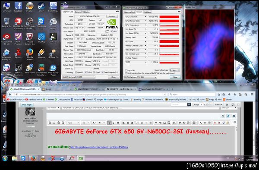
Task: Open the Foxit Phantom desktop shortcut
Action: coord(18,39)
